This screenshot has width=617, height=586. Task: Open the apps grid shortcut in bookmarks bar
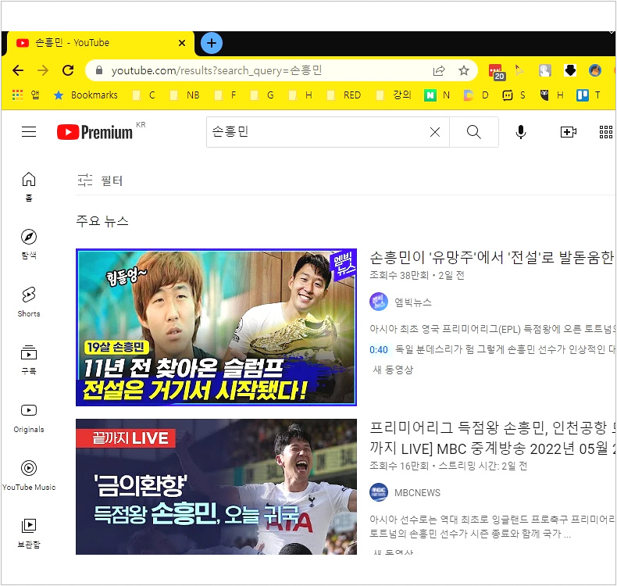[26, 95]
